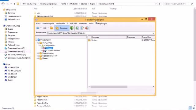Image resolution: width=196 pixels, height=110 pixels.
Task: Open the Forward arrow history dropdown
Action: click(48, 28)
